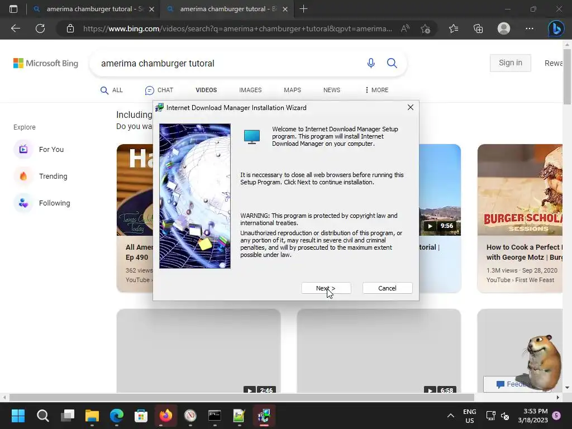Open the browser profile avatar

pyautogui.click(x=504, y=28)
